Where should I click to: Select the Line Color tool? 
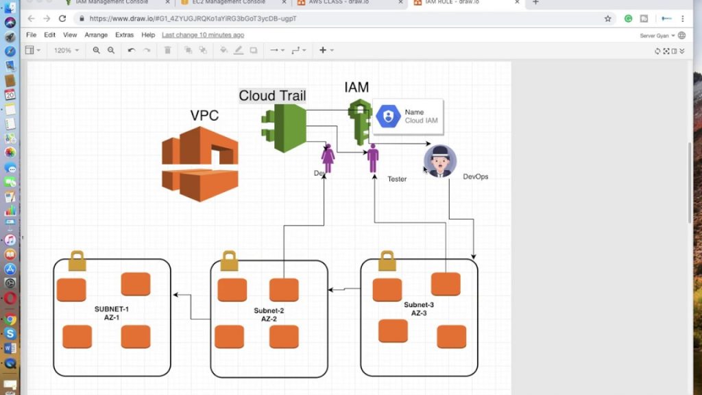(238, 50)
